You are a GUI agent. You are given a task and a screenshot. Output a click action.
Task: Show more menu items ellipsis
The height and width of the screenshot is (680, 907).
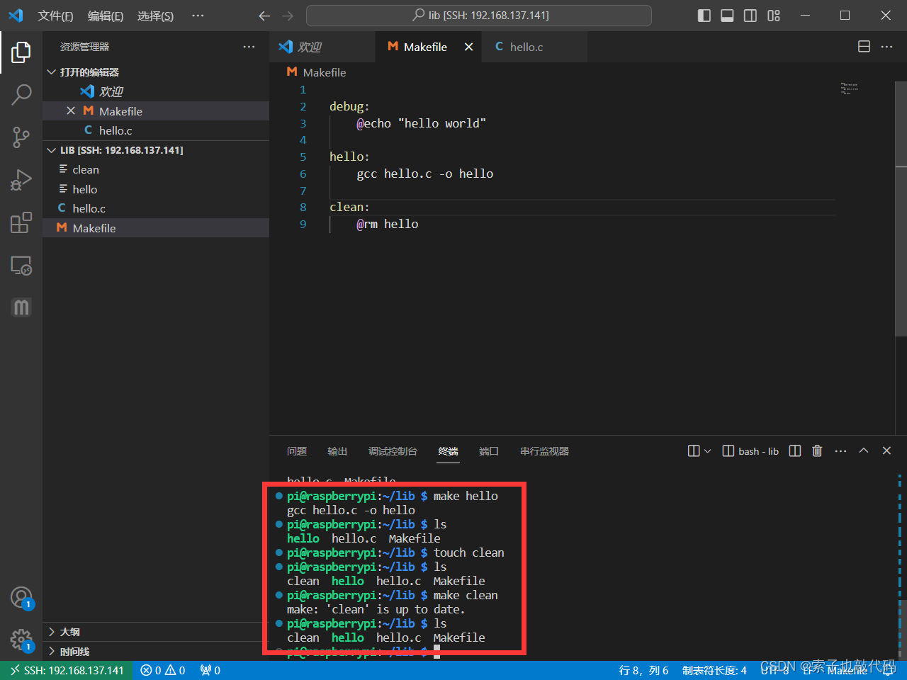198,16
